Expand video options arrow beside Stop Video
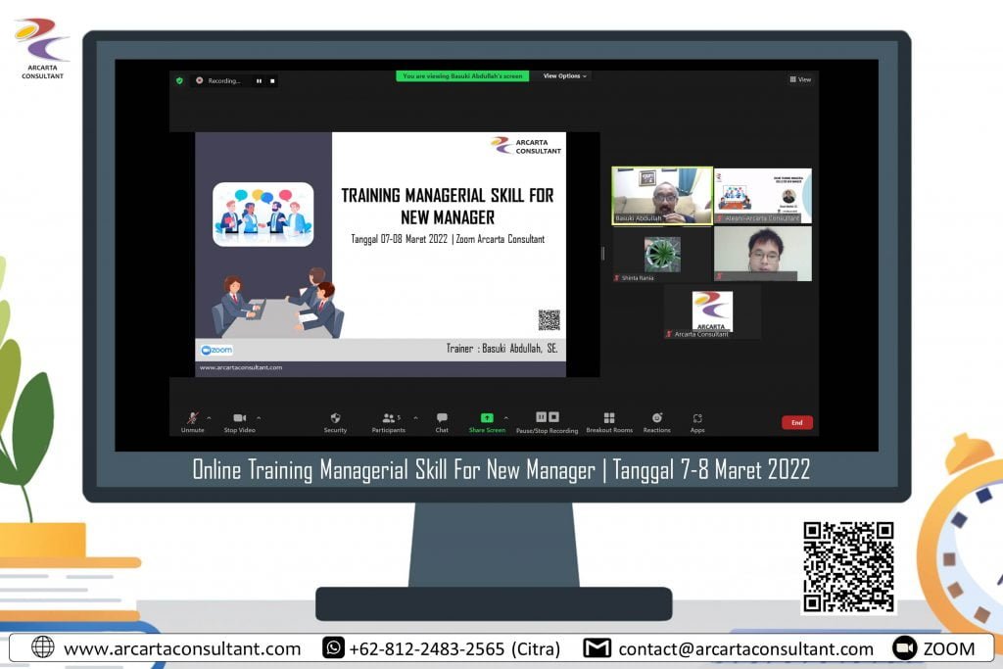Screen dimensions: 1003x669 tap(259, 417)
